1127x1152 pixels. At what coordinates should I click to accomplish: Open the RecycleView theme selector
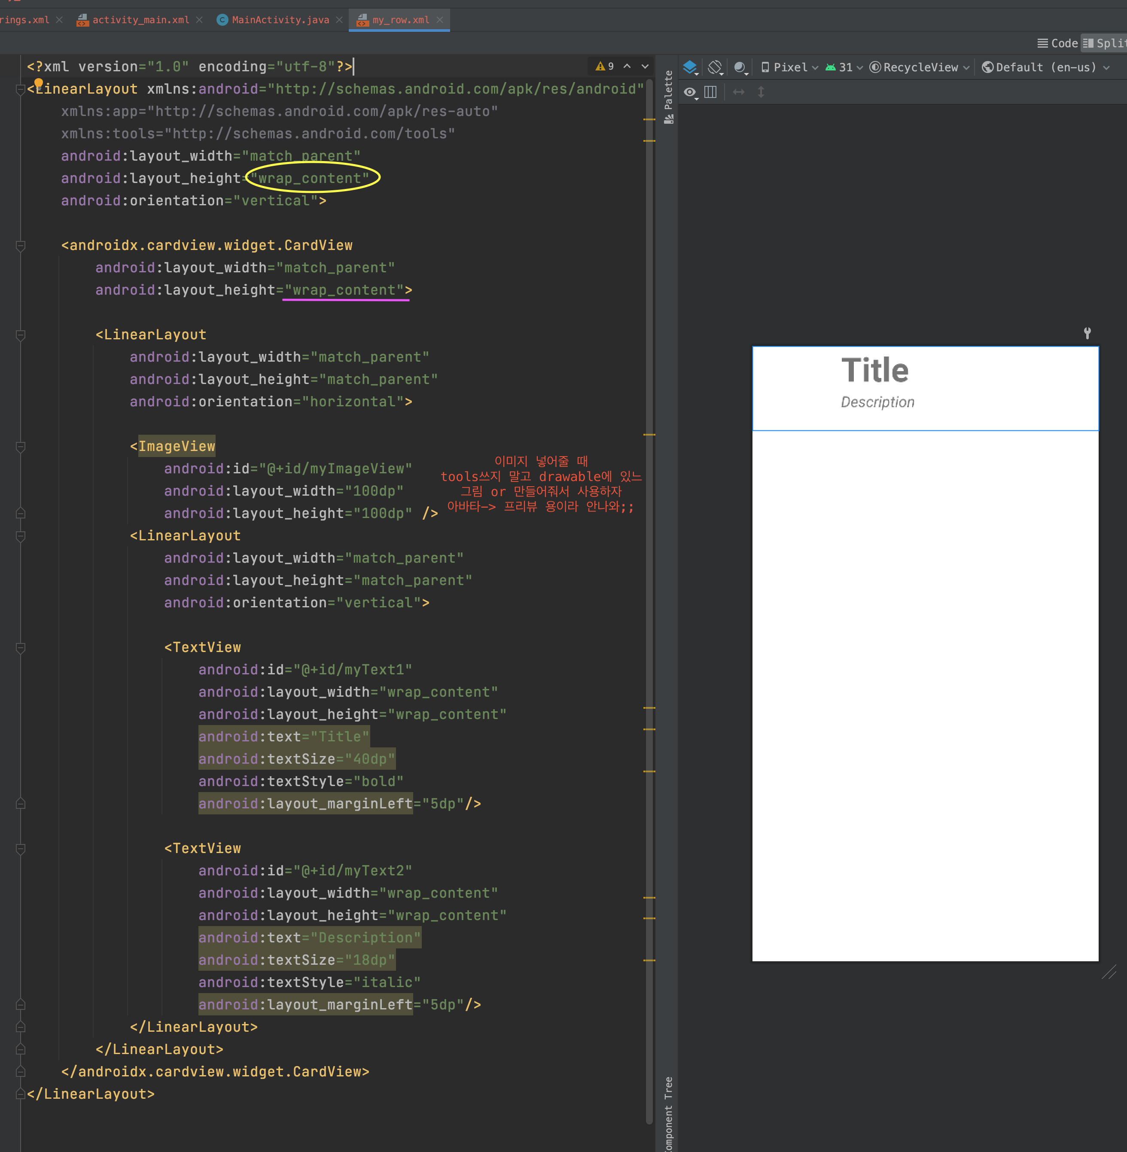tap(919, 67)
